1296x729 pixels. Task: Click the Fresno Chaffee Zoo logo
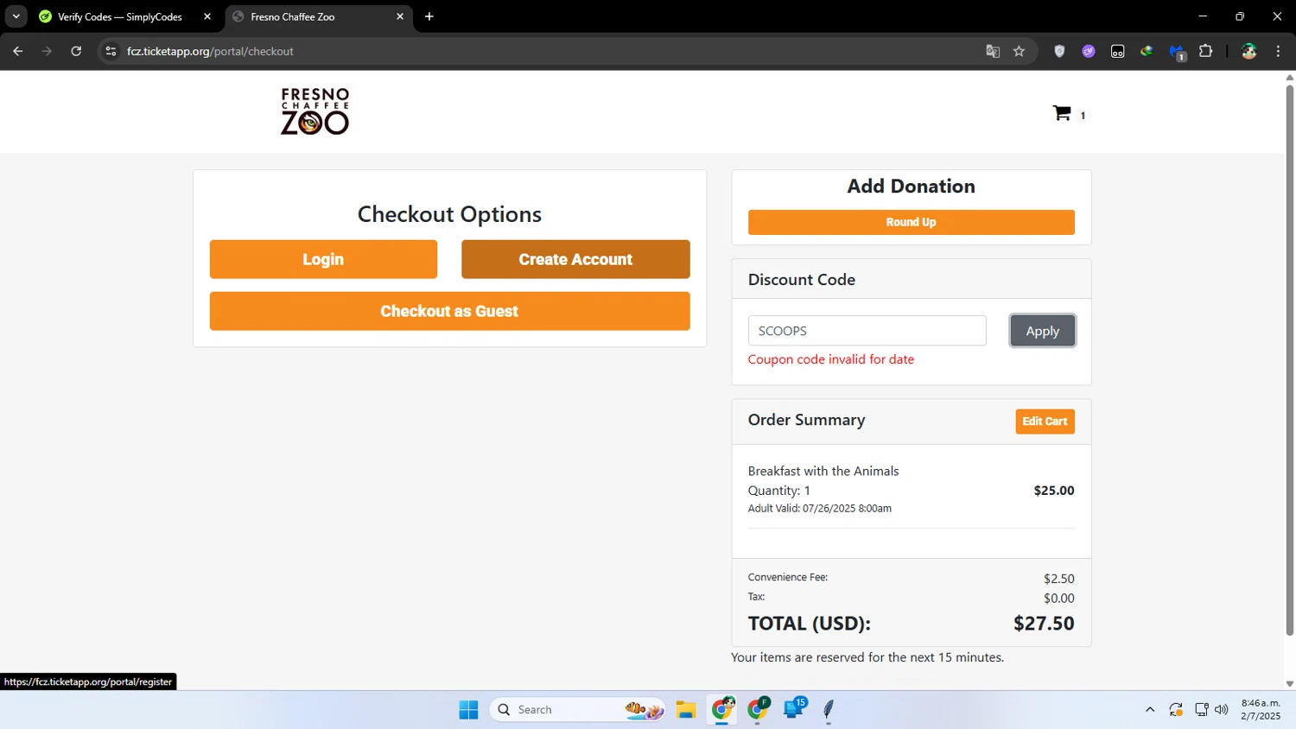pos(314,111)
